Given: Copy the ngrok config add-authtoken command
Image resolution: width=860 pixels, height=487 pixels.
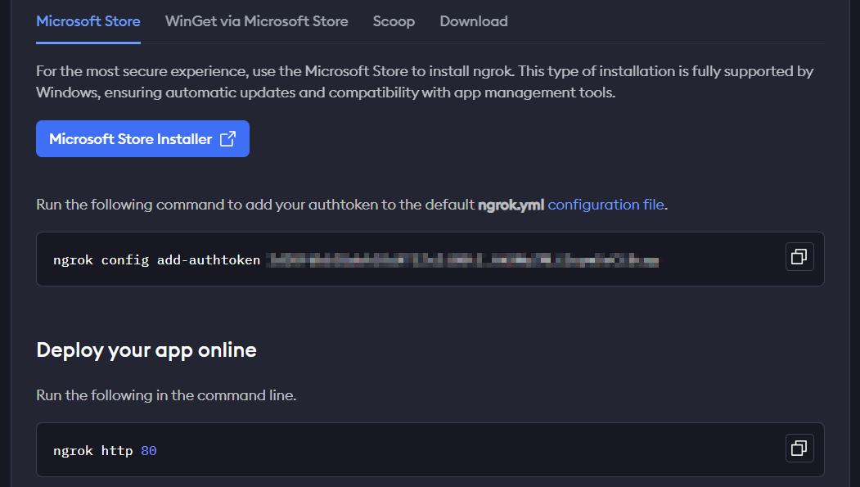Looking at the screenshot, I should [x=799, y=257].
